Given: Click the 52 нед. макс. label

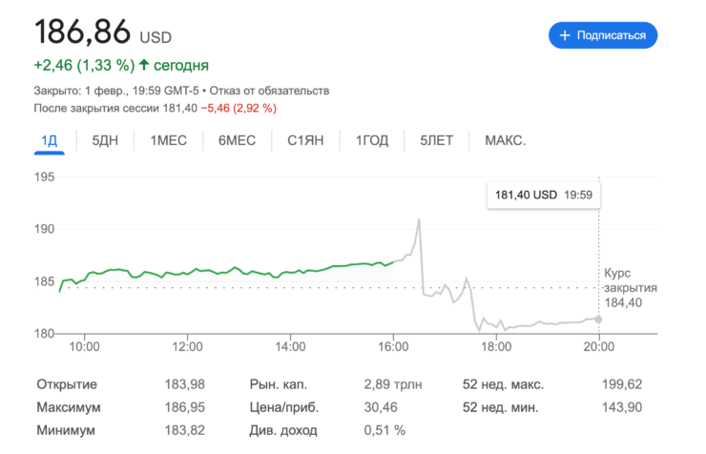Looking at the screenshot, I should [x=503, y=384].
